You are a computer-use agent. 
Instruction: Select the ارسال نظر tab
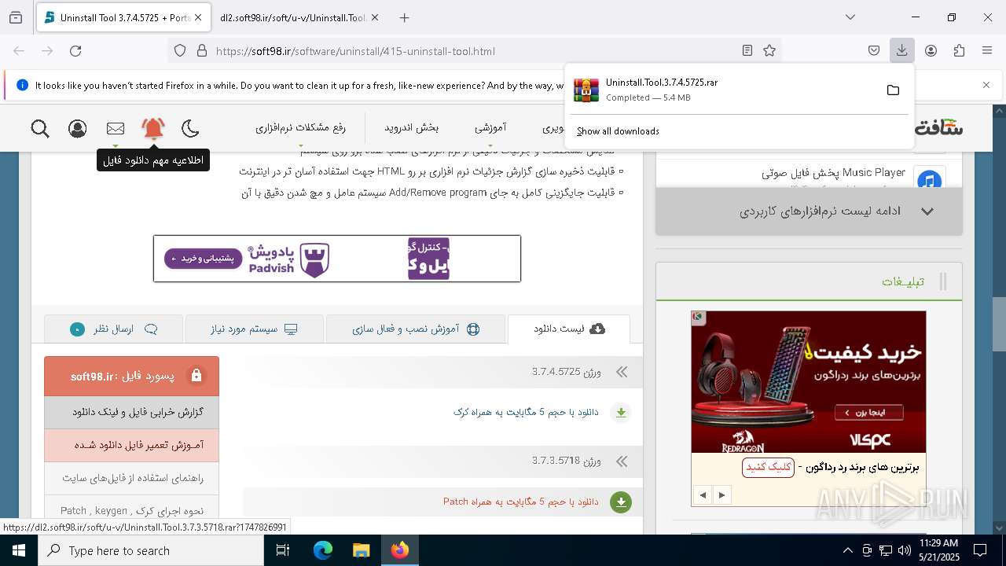point(113,329)
